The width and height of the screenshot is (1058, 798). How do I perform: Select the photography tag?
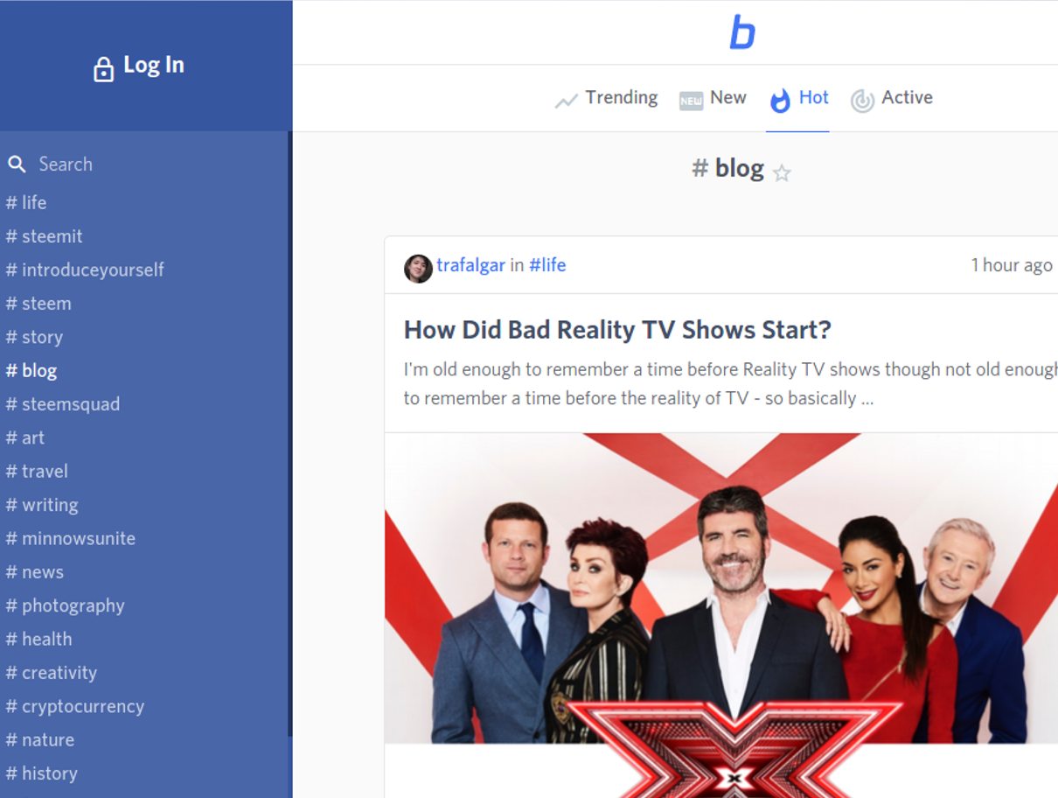coord(66,605)
